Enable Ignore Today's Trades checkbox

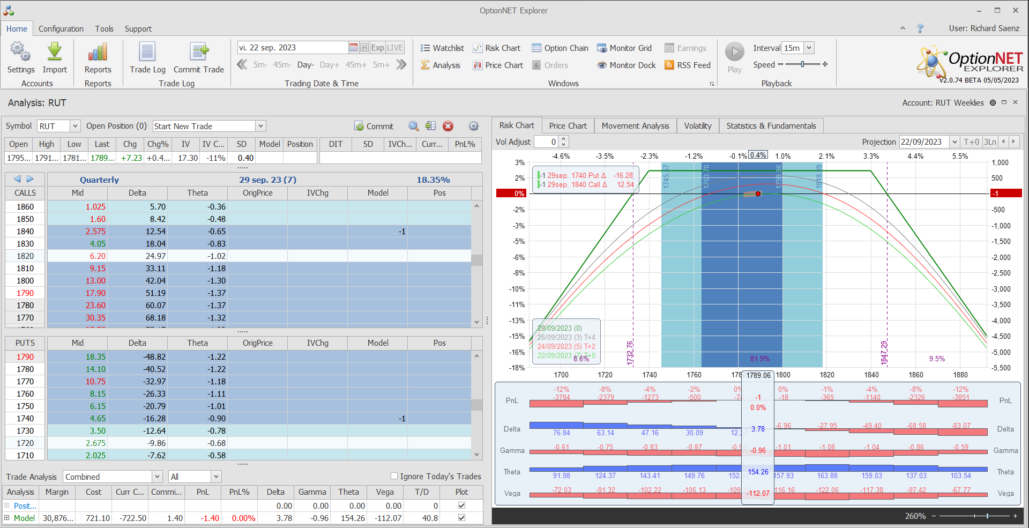coord(394,476)
